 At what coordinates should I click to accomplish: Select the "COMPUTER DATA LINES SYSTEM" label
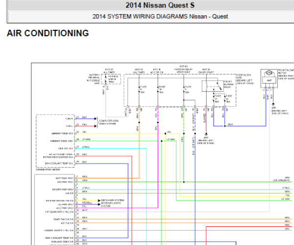(x=109, y=122)
